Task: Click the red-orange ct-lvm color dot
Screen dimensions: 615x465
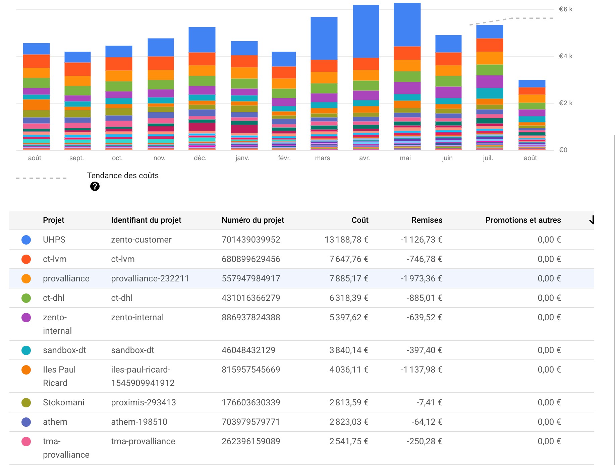Action: point(26,259)
